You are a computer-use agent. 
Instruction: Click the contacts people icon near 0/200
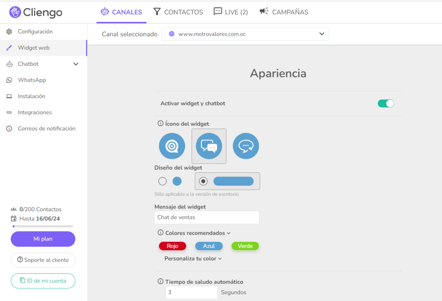[13, 209]
